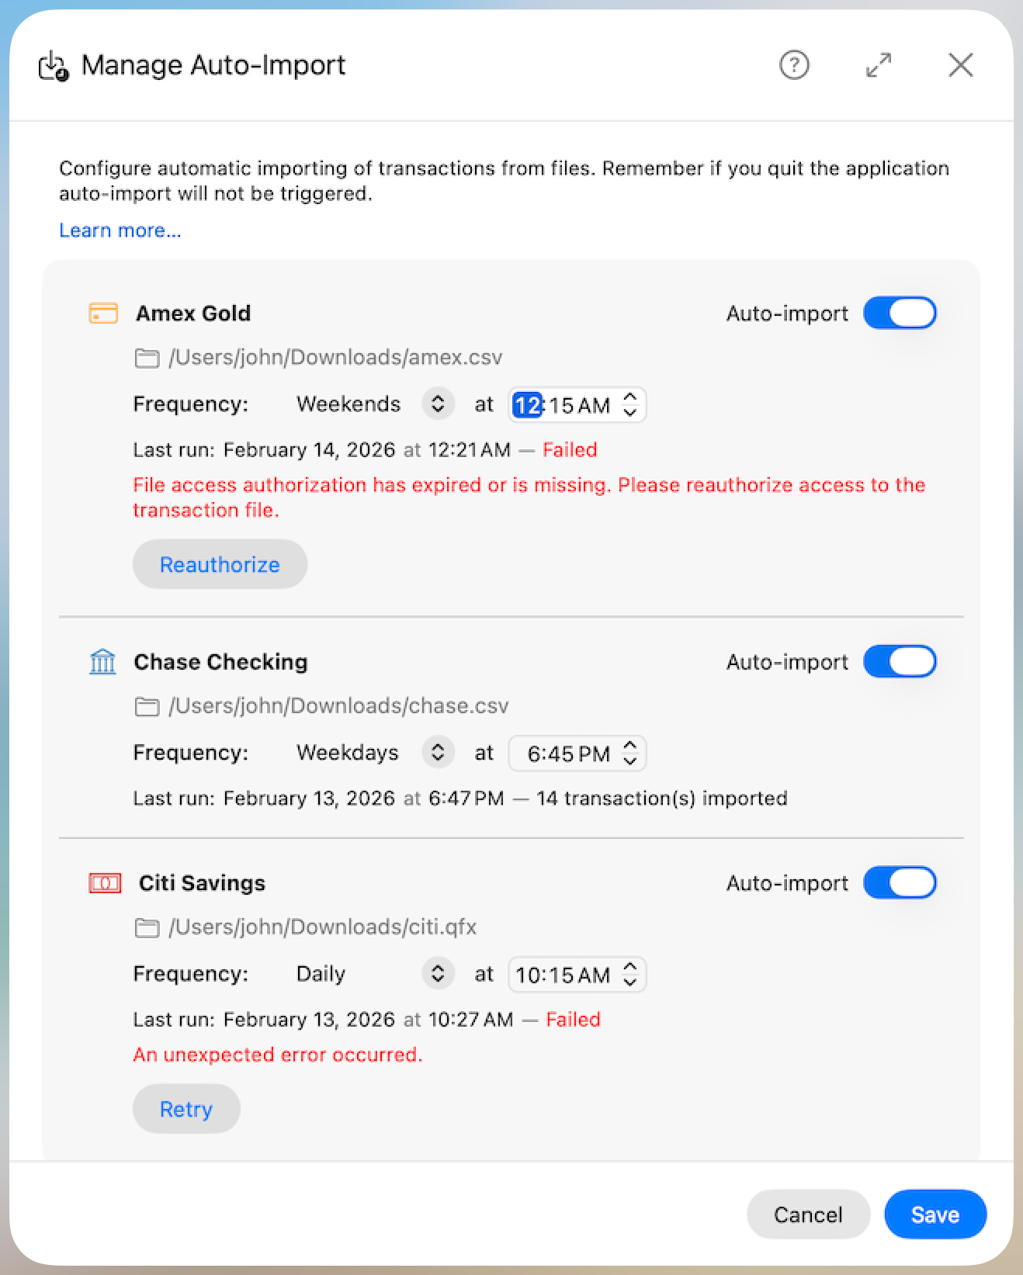The image size is (1023, 1275).
Task: Open the Weekends frequency dropdown for Amex Gold
Action: coord(437,404)
